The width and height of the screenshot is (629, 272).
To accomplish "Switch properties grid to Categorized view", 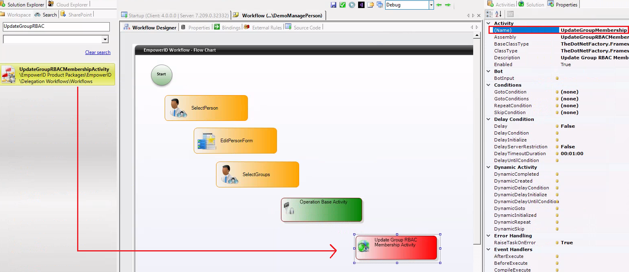I will [x=490, y=14].
